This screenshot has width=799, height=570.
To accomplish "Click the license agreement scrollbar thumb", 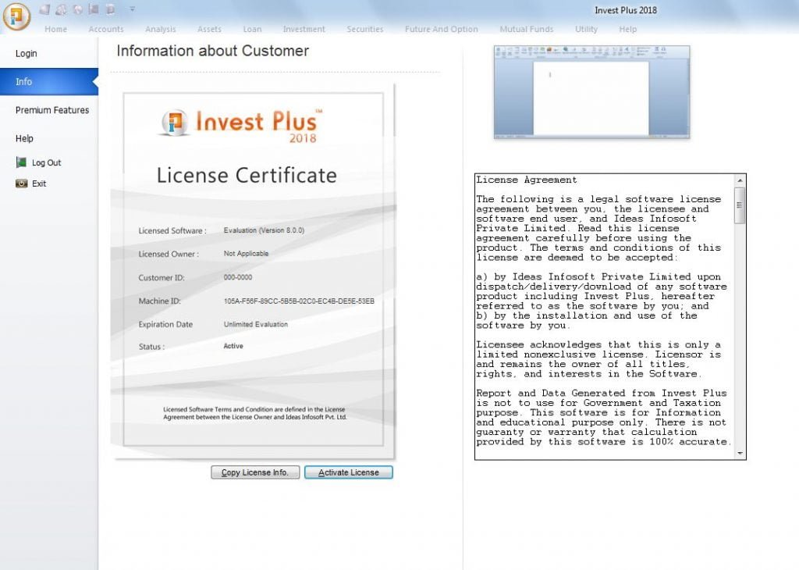I will pyautogui.click(x=740, y=205).
